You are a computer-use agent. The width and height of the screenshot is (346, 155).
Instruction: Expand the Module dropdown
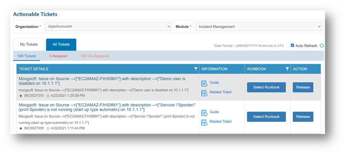[x=259, y=26]
